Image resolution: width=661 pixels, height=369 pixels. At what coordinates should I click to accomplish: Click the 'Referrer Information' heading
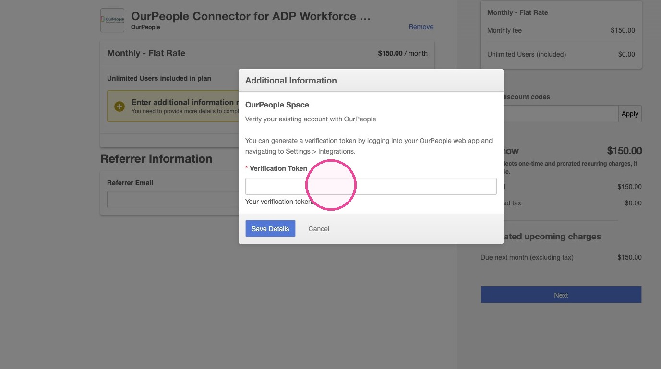tap(156, 159)
